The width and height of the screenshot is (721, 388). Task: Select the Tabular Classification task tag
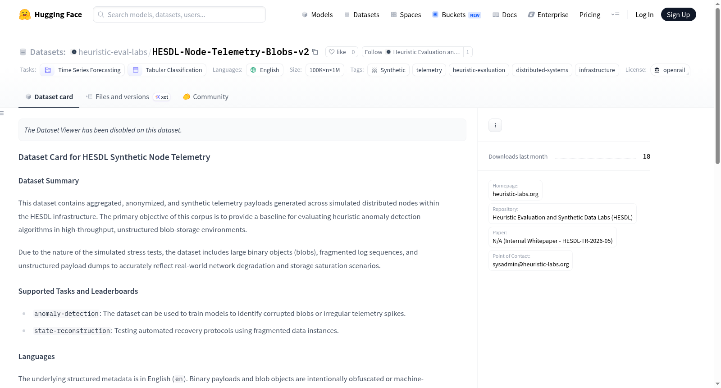tap(167, 70)
